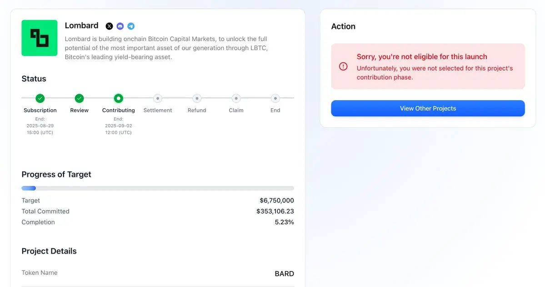Viewport: 545px width, 287px height.
Task: Select the End step marker
Action: pos(275,98)
